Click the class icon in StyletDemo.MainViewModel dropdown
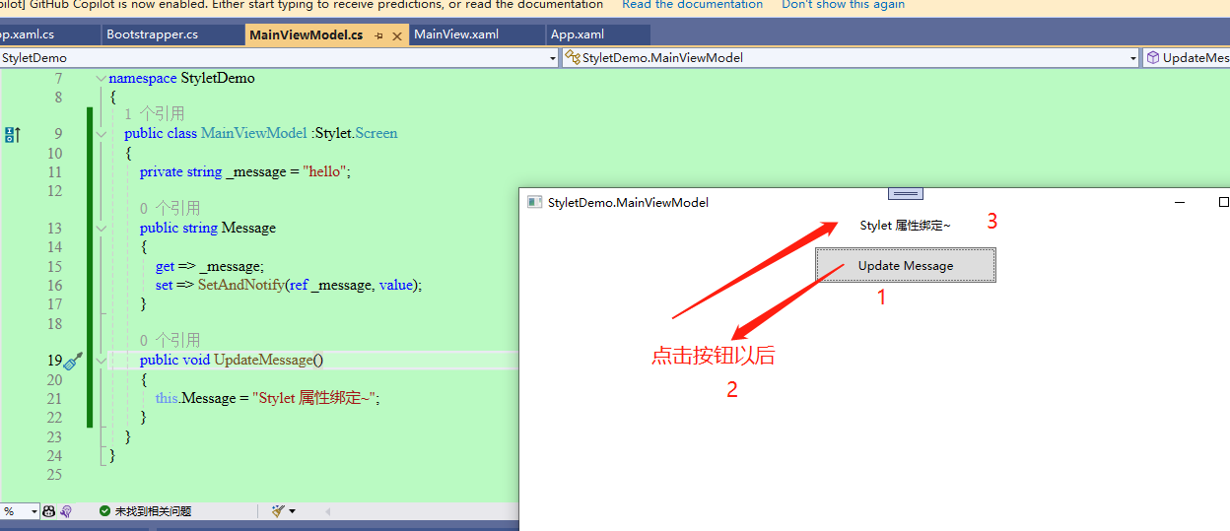 coord(573,58)
